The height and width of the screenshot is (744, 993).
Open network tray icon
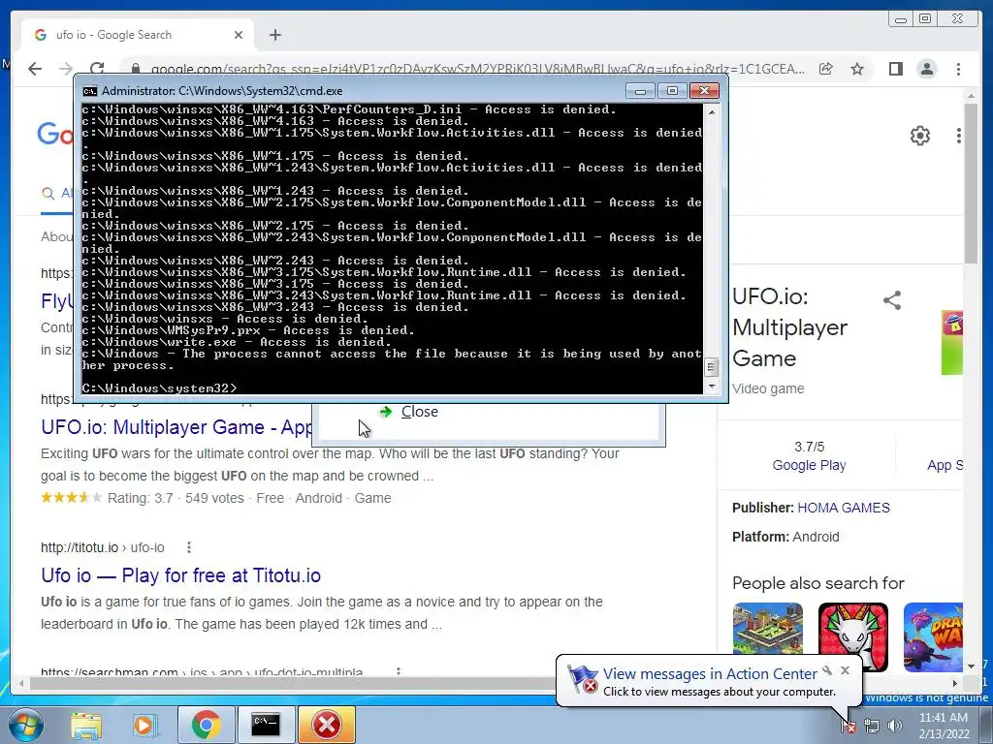point(872,727)
